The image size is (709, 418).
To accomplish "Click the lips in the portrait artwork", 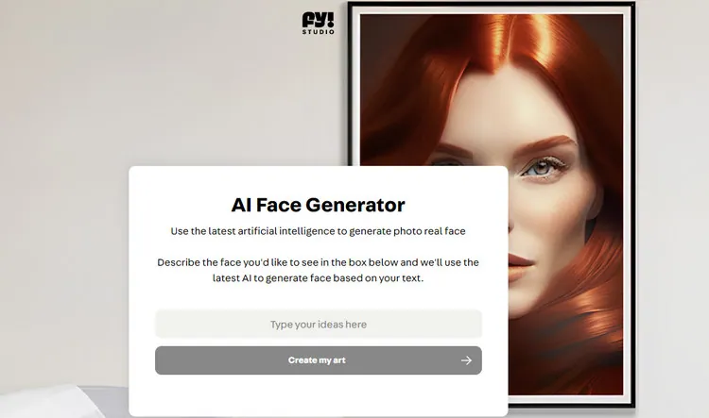I will coord(521,264).
